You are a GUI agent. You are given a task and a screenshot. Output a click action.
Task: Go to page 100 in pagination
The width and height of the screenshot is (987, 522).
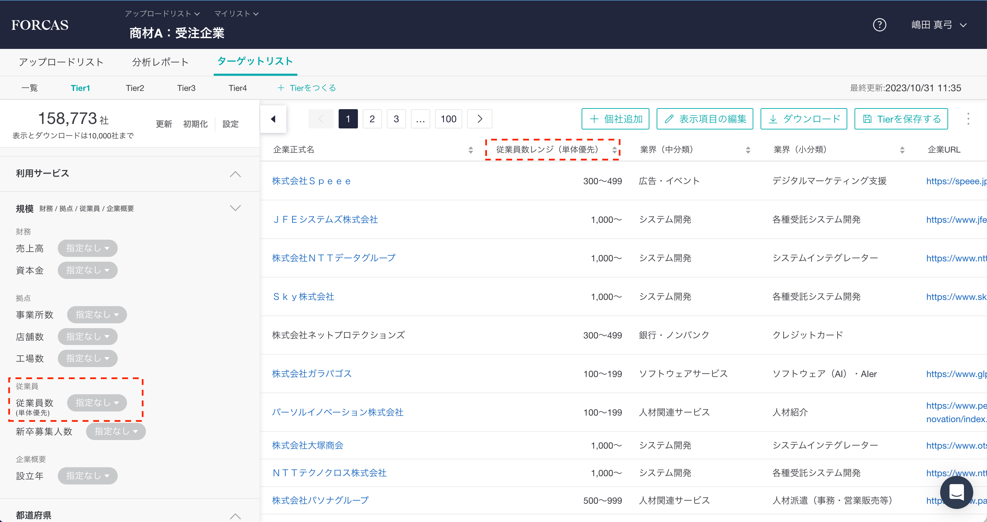pyautogui.click(x=448, y=119)
